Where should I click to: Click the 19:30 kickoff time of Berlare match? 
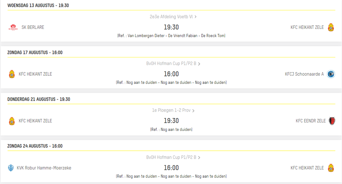(171, 27)
